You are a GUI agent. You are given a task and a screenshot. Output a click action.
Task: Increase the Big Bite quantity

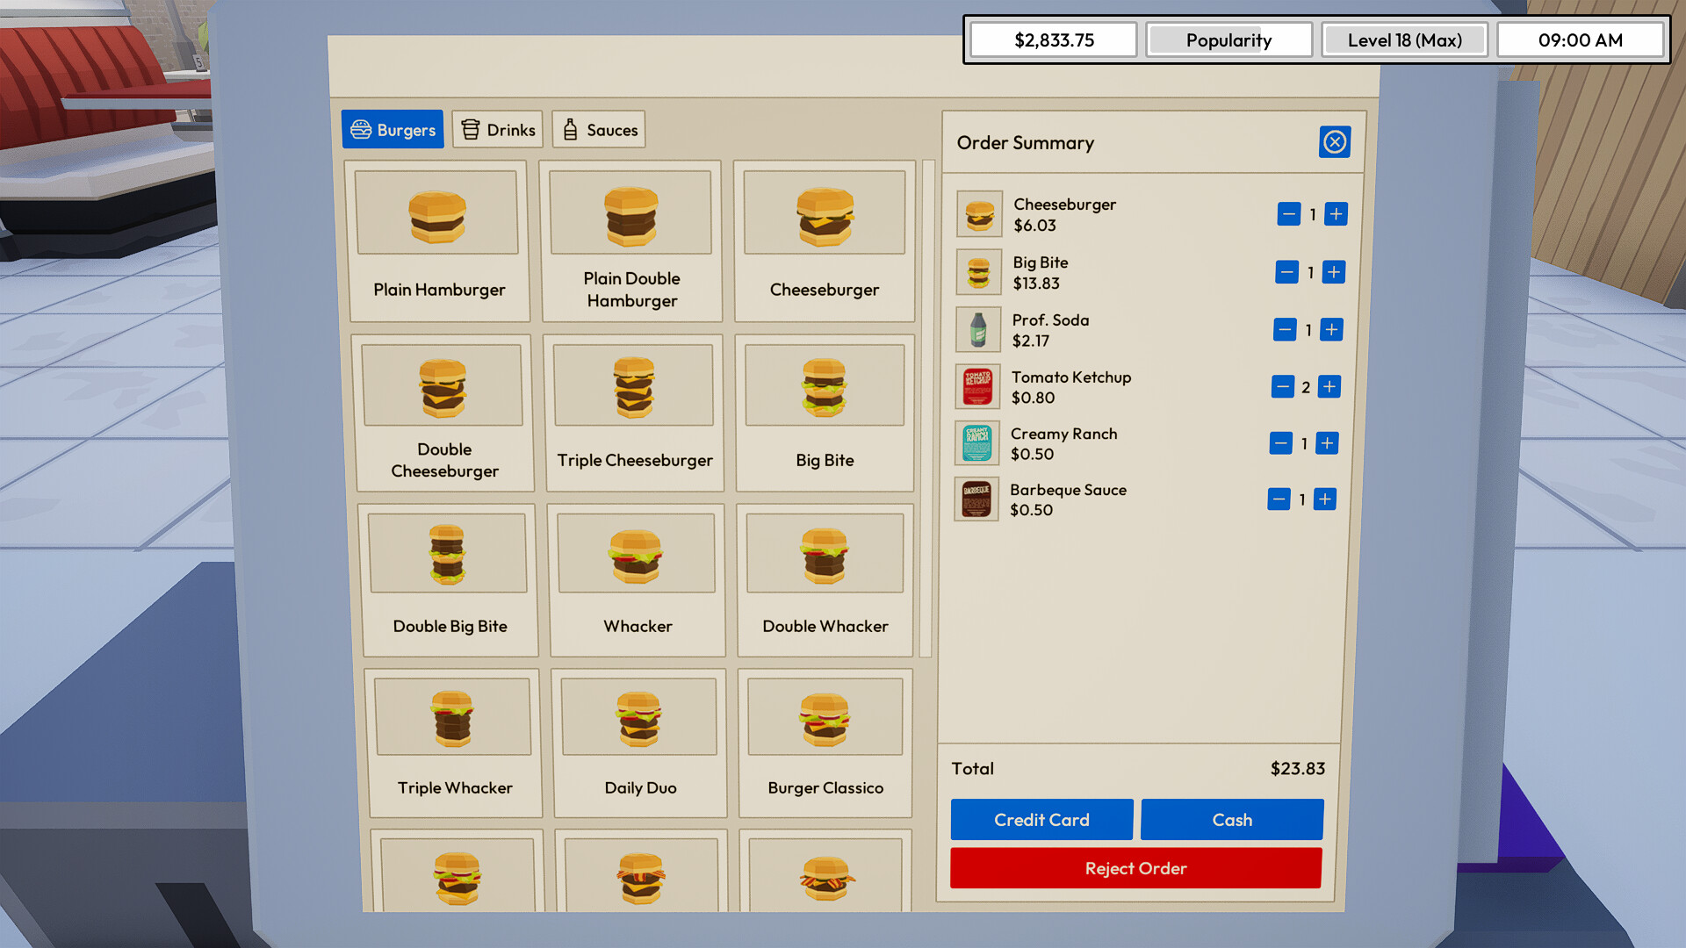coord(1334,272)
